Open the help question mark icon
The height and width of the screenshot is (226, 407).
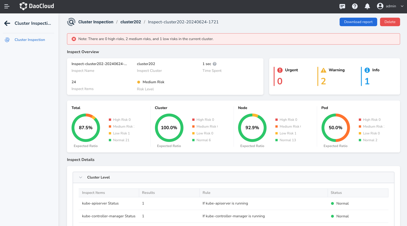(355, 6)
